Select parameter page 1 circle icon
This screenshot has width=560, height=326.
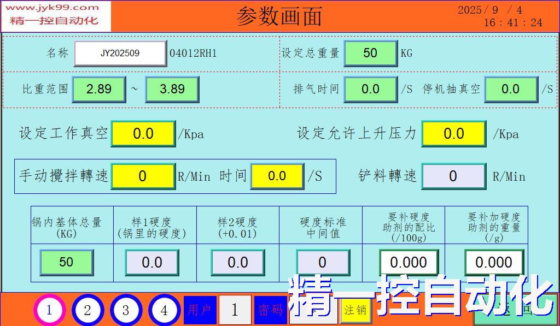49,308
